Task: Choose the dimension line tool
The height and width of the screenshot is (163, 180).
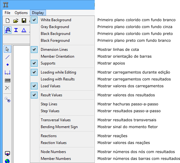Action: (x=7, y=72)
